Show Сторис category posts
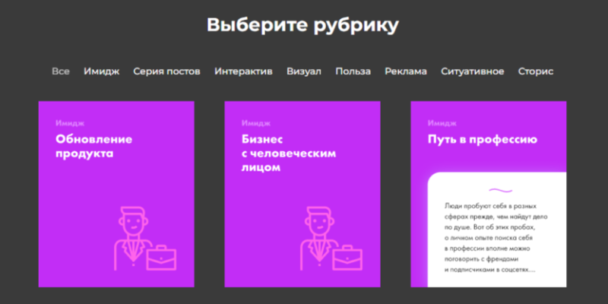 [x=536, y=71]
